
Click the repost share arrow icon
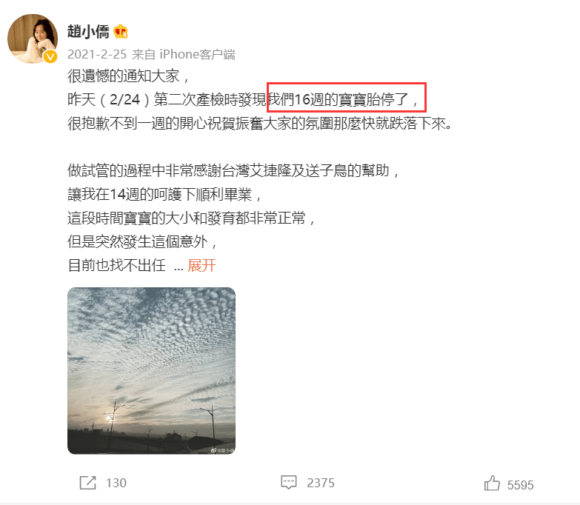pos(87,483)
